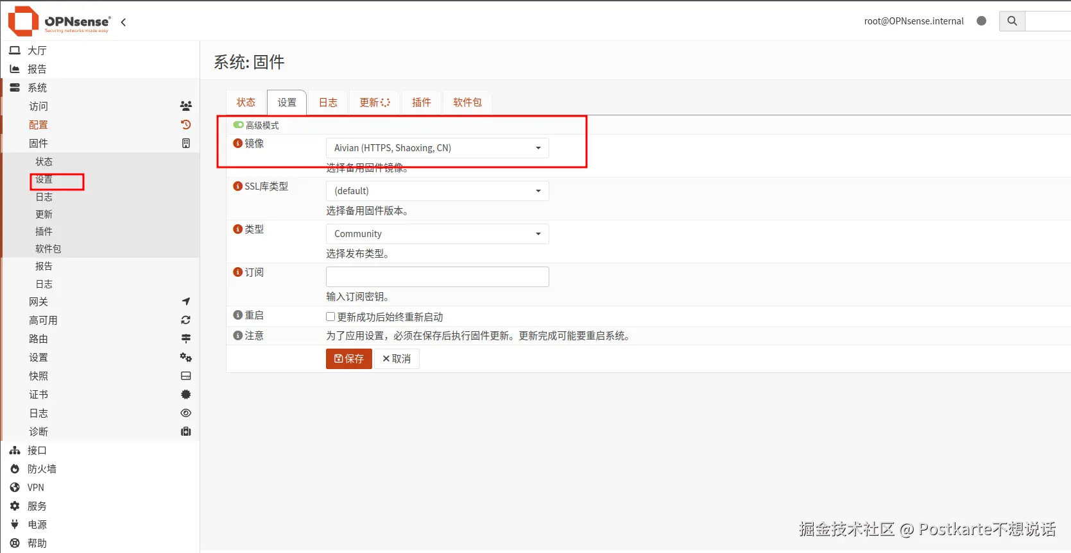This screenshot has width=1071, height=553.
Task: Click the OPNsense logo
Action: [59, 21]
